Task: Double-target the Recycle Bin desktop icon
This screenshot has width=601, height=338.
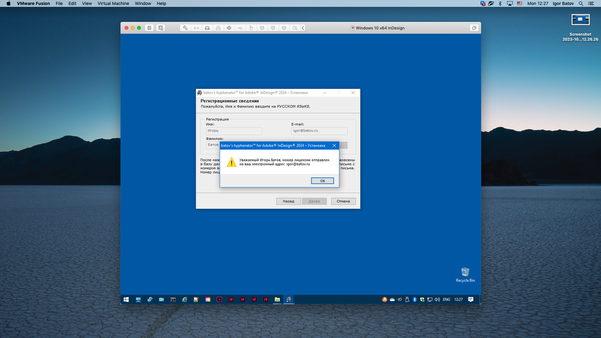Action: tap(465, 273)
